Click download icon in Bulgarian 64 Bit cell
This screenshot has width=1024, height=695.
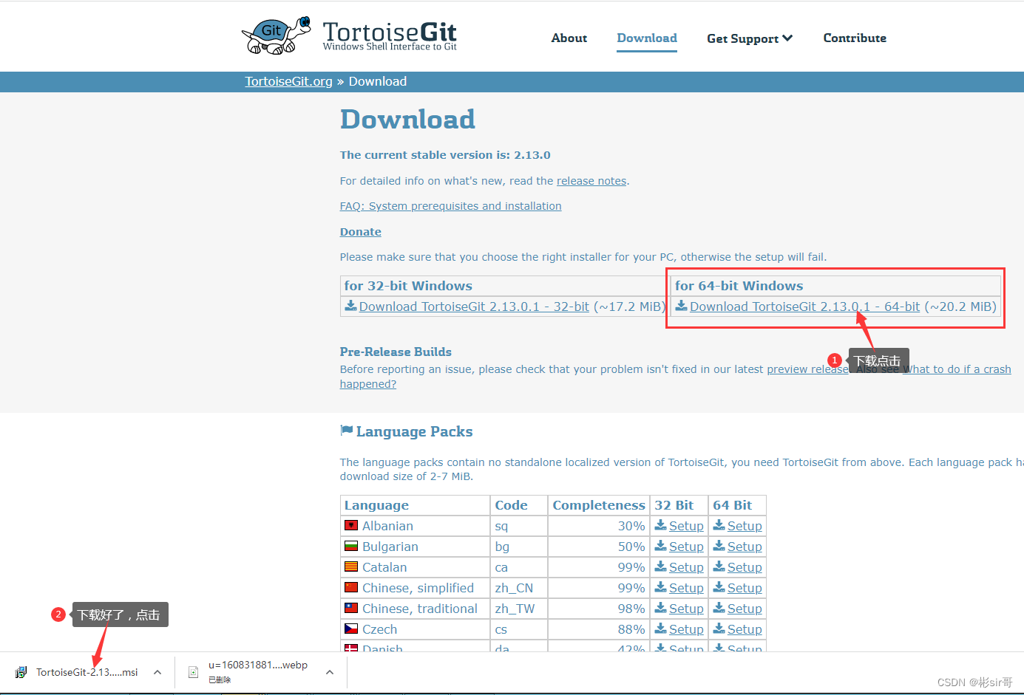coord(719,546)
